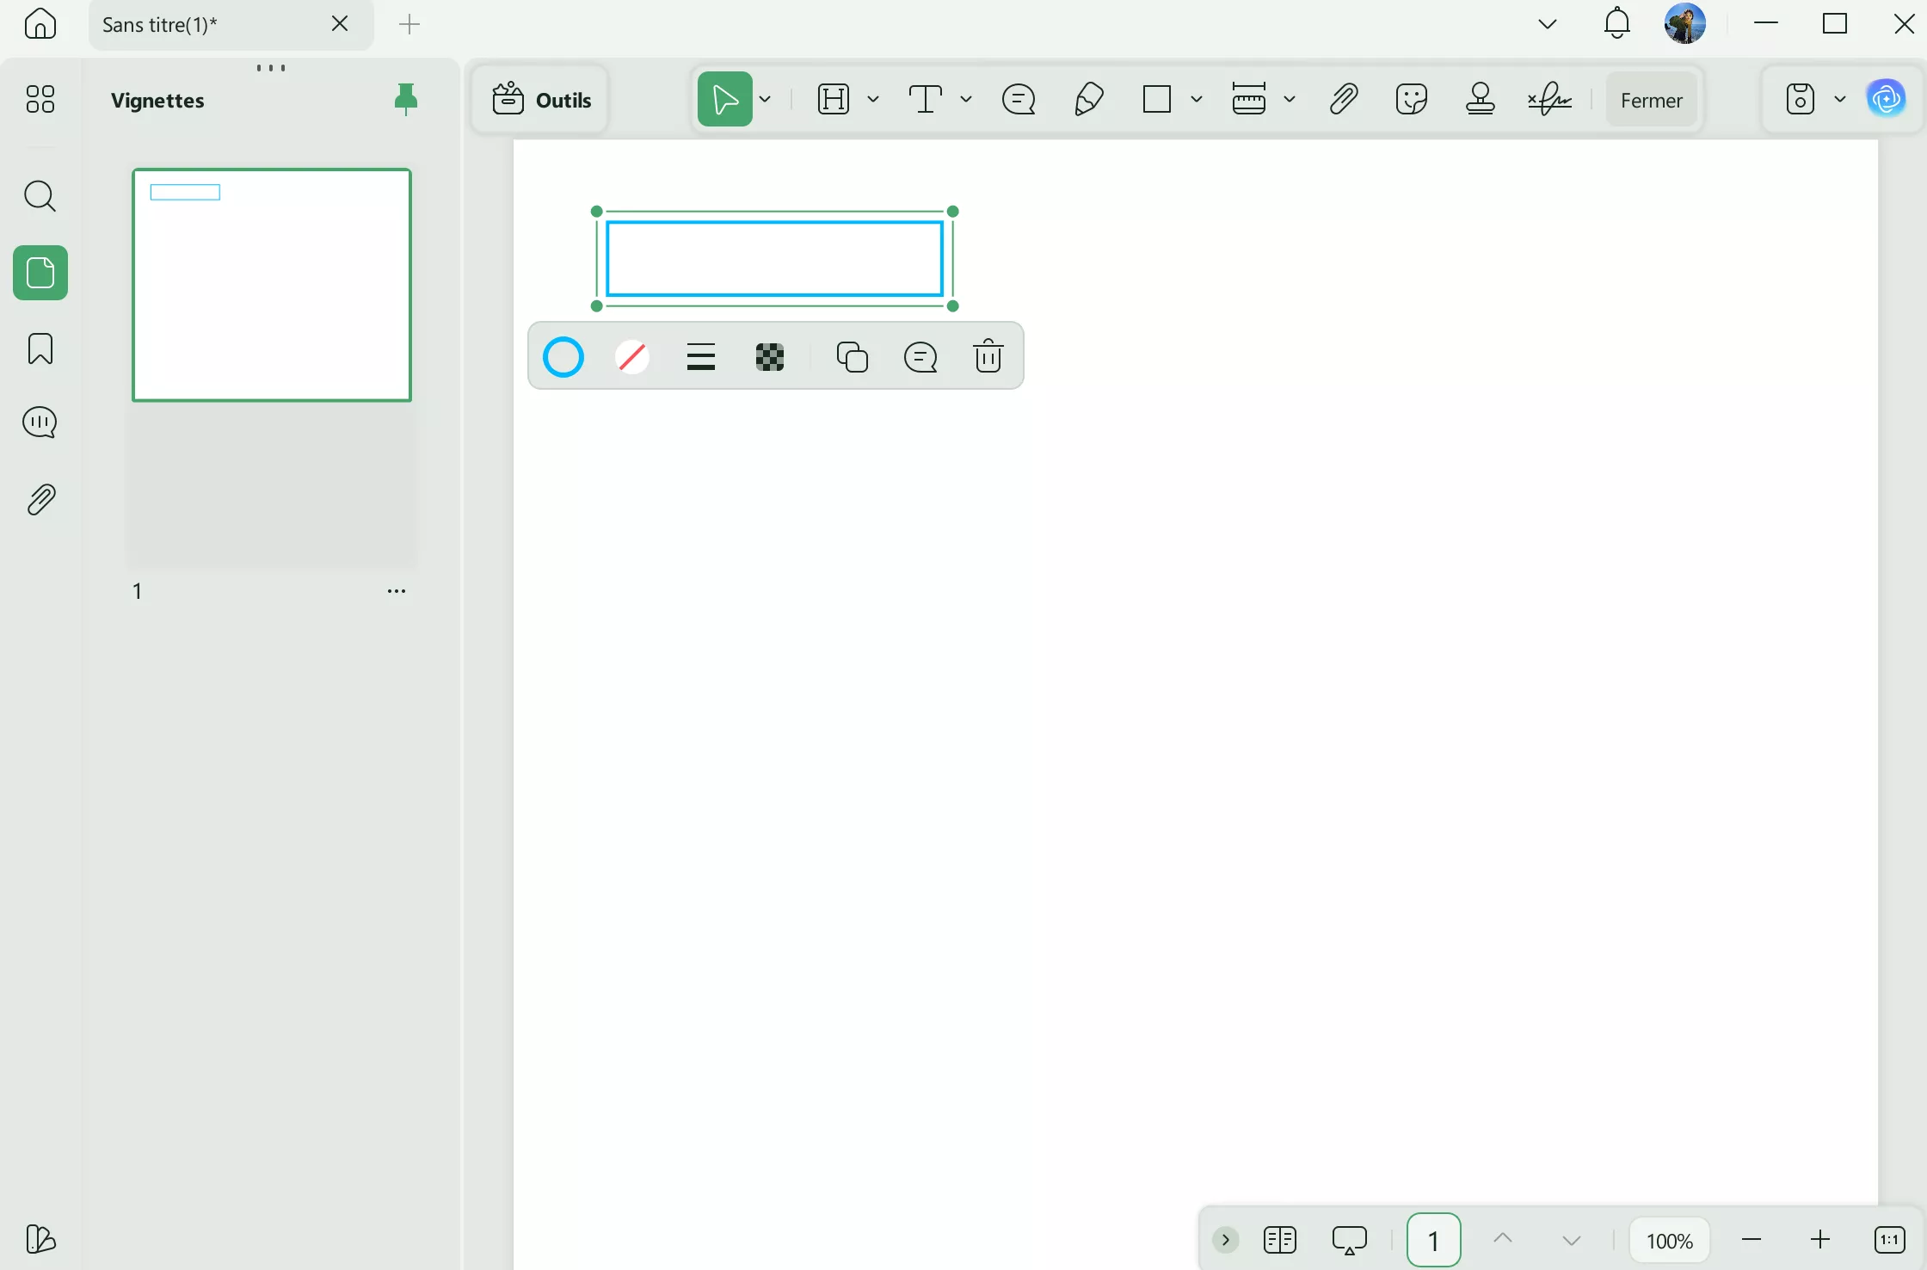The image size is (1927, 1270).
Task: Open the search panel in the sidebar
Action: pyautogui.click(x=40, y=196)
